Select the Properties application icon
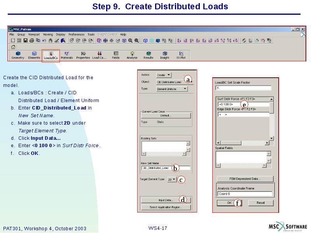311x233 pixels. point(84,54)
